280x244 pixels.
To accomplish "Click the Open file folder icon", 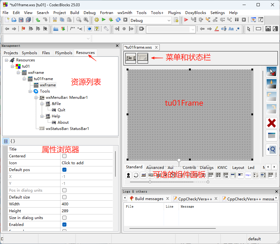I will point(14,20).
